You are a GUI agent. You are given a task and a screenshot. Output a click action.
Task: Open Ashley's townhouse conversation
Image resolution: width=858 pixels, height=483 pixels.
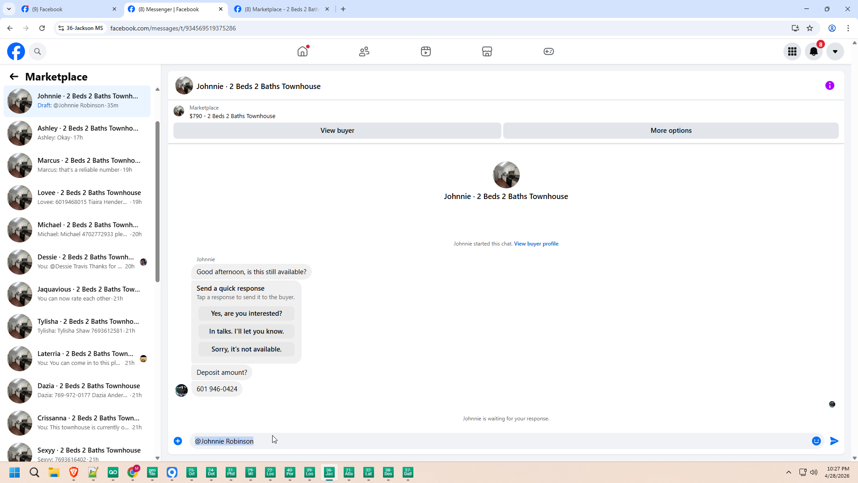(77, 133)
